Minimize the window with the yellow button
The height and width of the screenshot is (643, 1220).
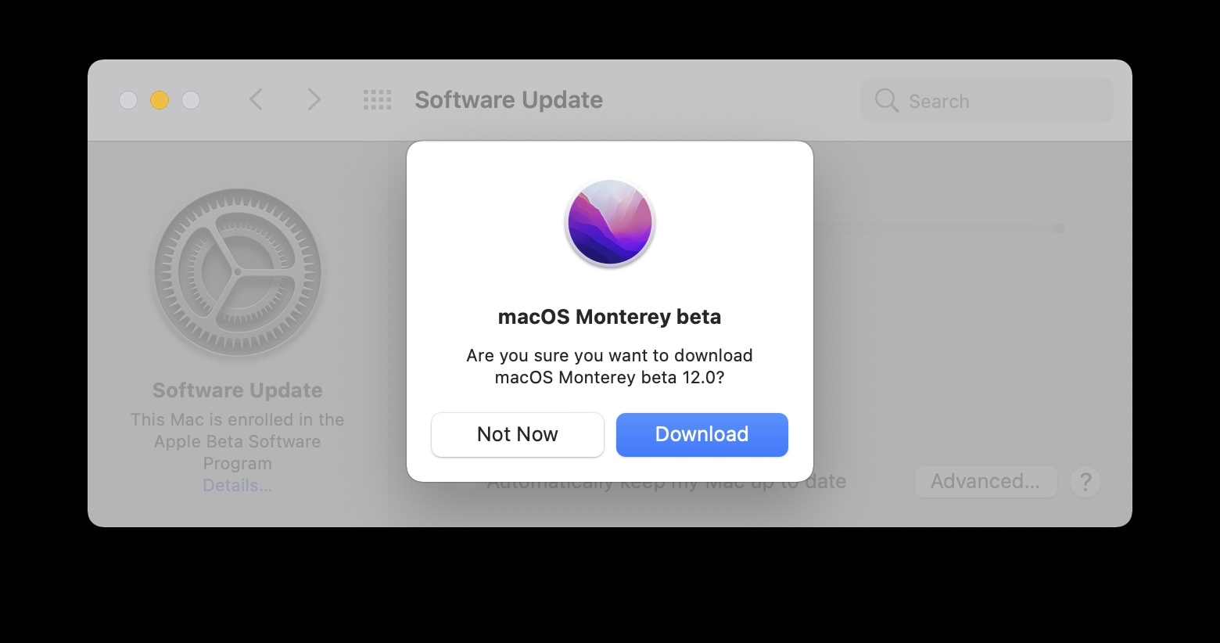(x=160, y=100)
